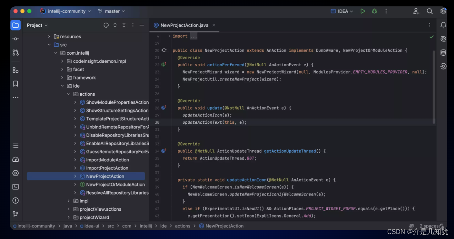Open the Database tool window
Screen dimensions: 454x239
(x=443, y=52)
